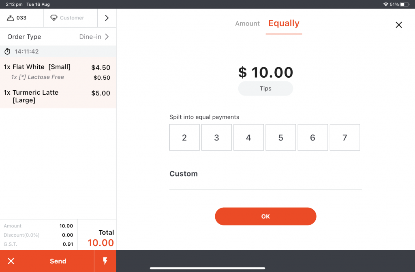
Task: Expand the top bar right arrow
Action: click(x=107, y=18)
